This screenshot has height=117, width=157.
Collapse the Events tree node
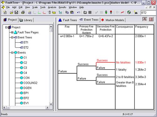[x=12, y=53]
